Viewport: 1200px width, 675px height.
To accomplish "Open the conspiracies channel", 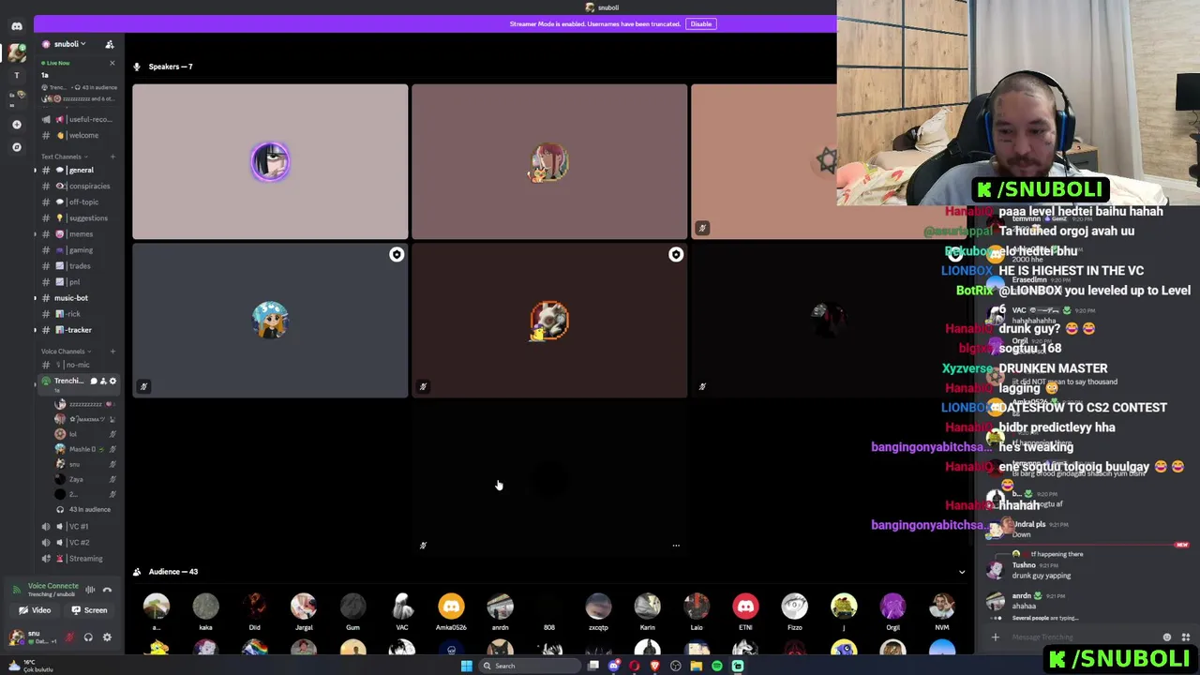I will [x=79, y=186].
